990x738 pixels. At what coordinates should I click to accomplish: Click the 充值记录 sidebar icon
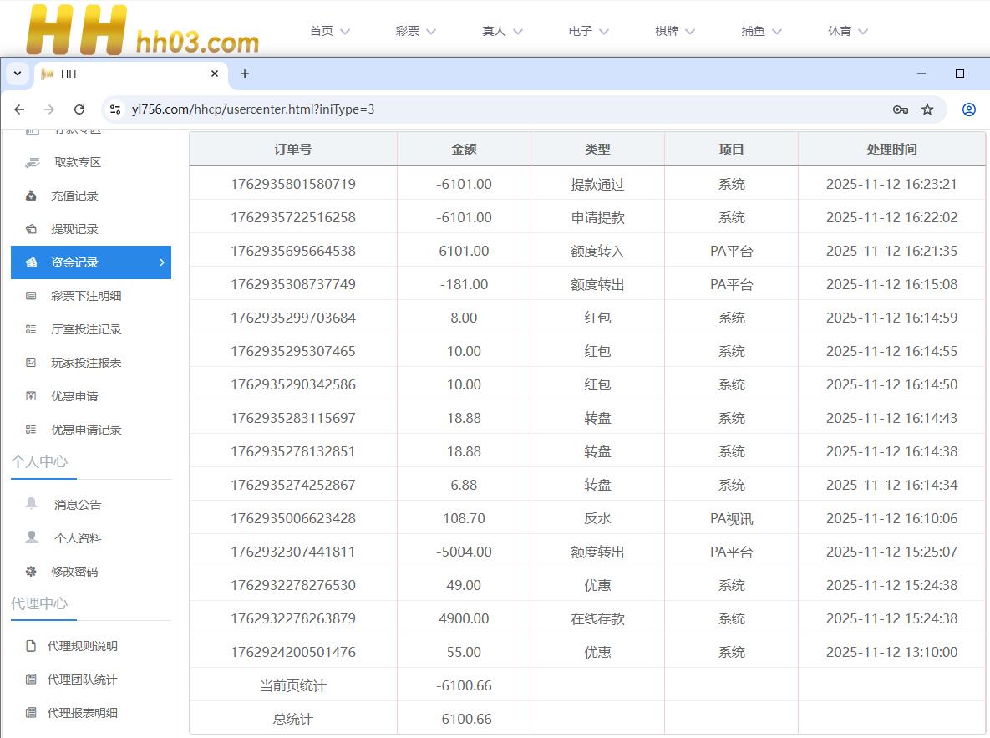tap(31, 196)
